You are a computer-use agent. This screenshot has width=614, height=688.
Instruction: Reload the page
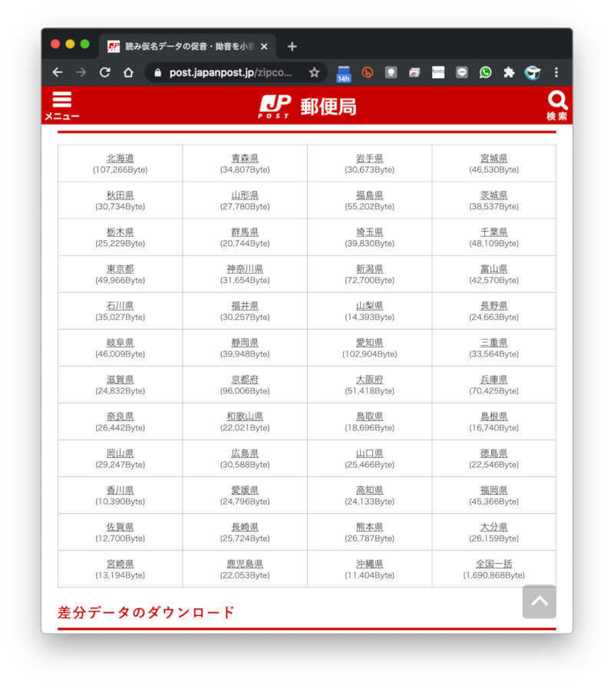(104, 73)
